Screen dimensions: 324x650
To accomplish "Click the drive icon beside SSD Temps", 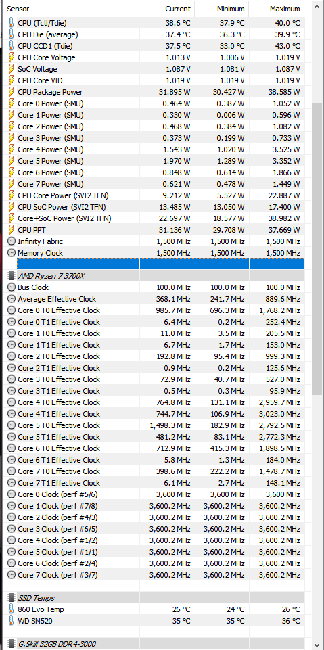I will (x=11, y=598).
